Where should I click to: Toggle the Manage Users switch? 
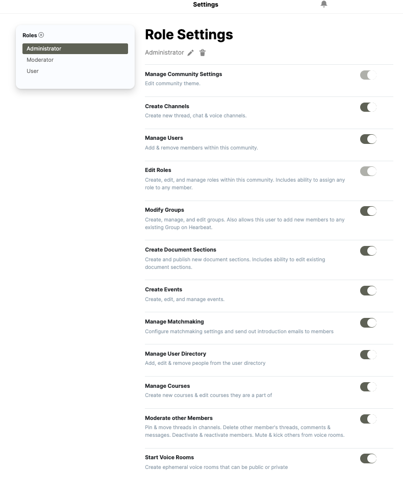tap(368, 139)
